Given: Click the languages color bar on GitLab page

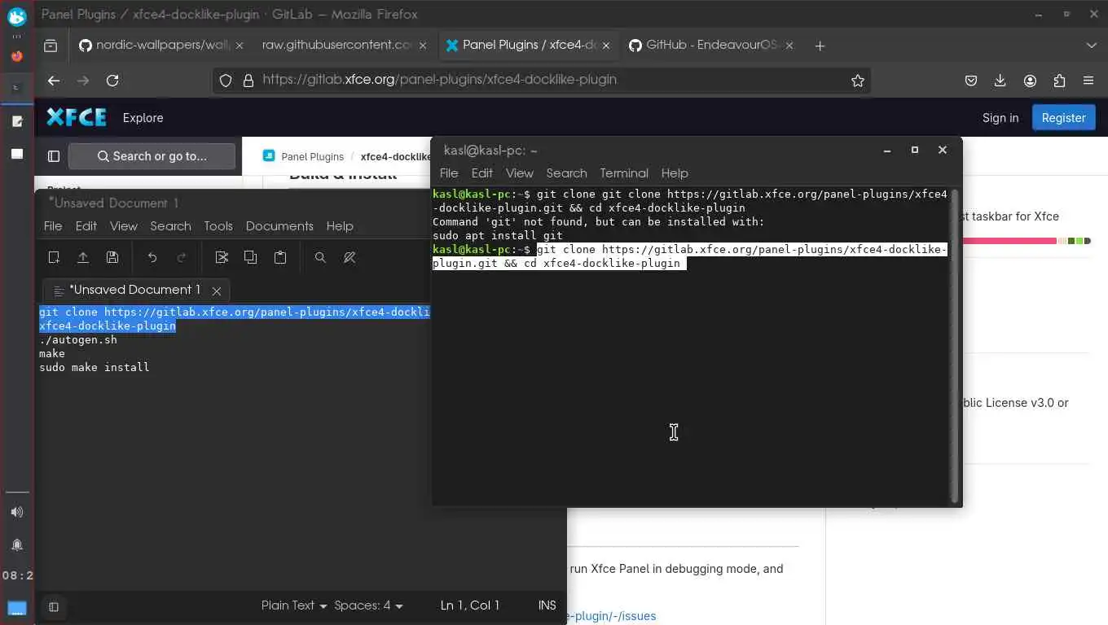Looking at the screenshot, I should (1026, 241).
